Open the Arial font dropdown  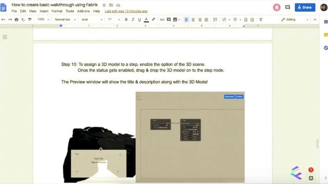[x=92, y=19]
